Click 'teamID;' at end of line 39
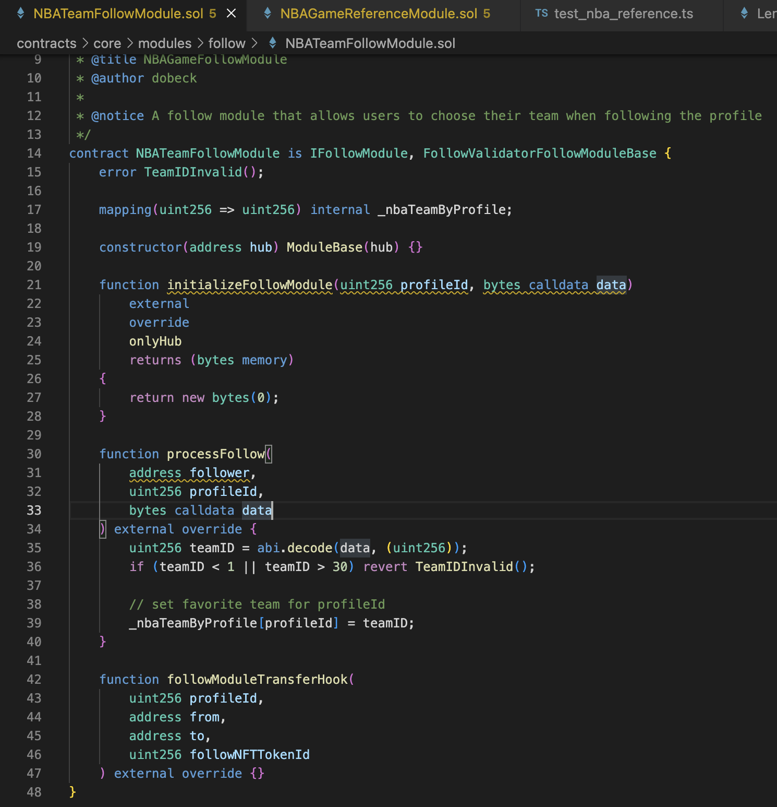 pyautogui.click(x=388, y=623)
